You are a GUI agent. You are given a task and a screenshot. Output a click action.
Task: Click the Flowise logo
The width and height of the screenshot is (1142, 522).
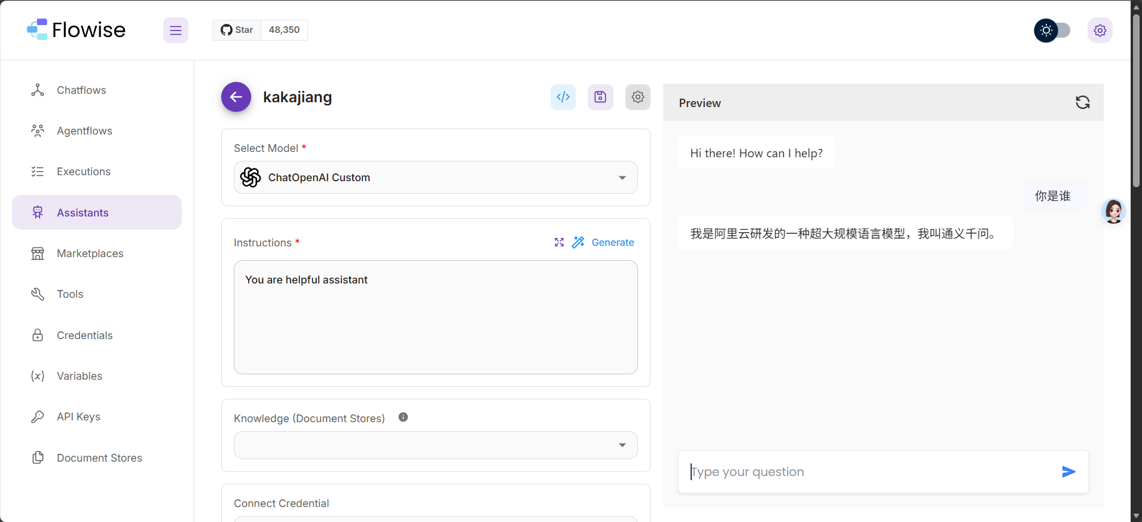pos(77,30)
